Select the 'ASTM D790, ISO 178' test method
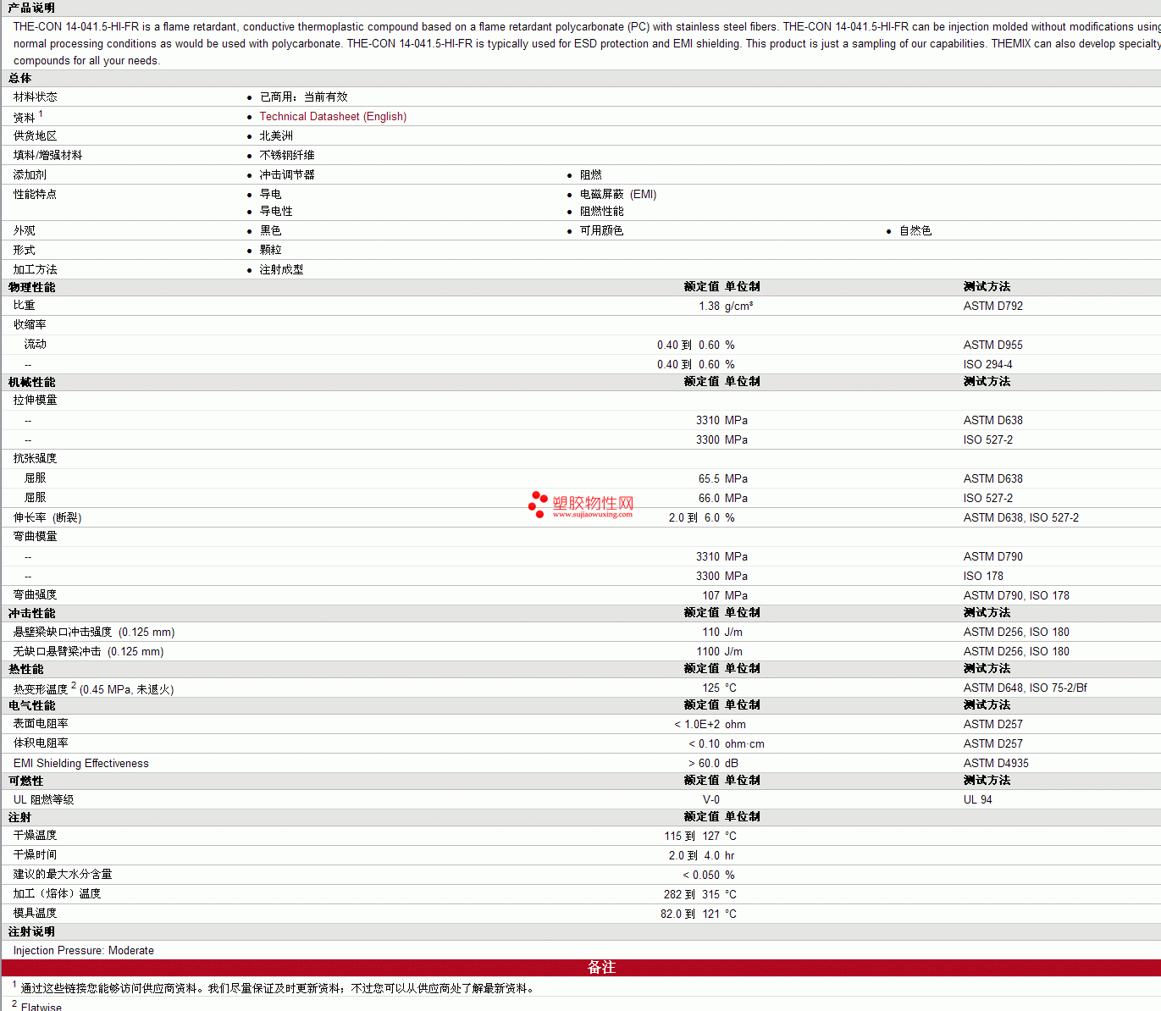 coord(1016,596)
